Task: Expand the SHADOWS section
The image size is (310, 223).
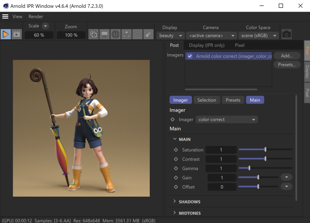Action: pos(174,201)
